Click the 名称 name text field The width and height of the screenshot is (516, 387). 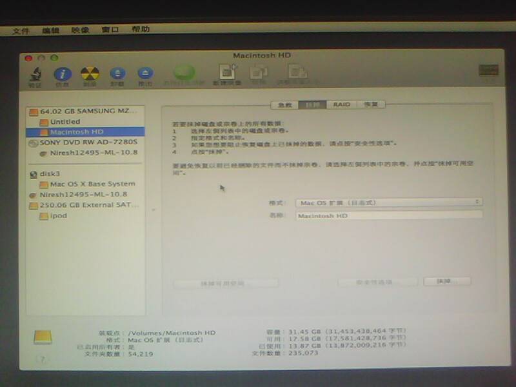[389, 215]
